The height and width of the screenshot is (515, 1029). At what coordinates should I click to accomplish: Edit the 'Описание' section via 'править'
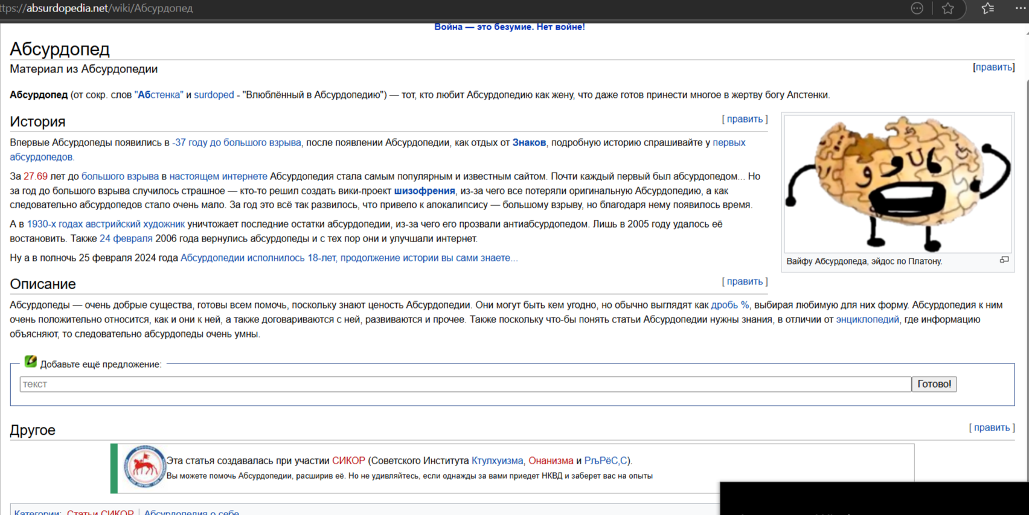coord(745,281)
